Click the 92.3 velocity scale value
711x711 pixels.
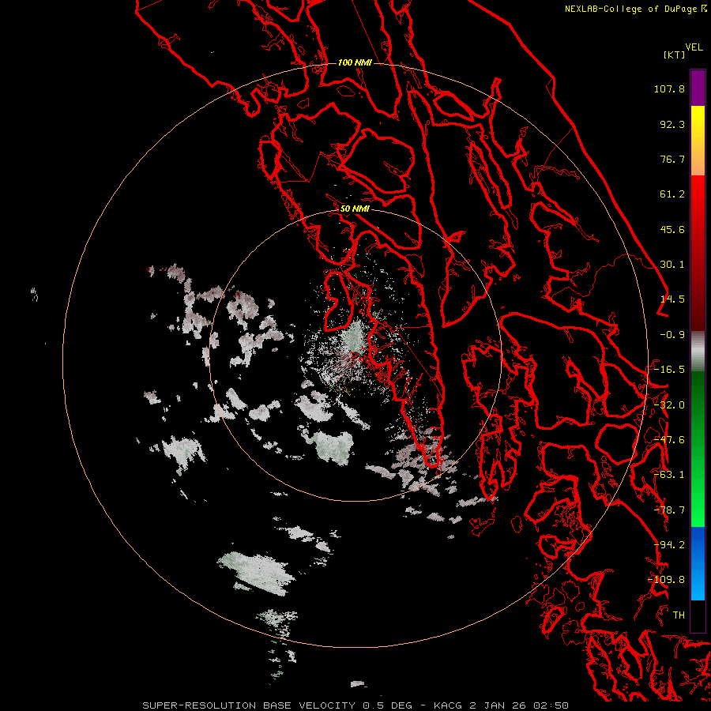672,124
